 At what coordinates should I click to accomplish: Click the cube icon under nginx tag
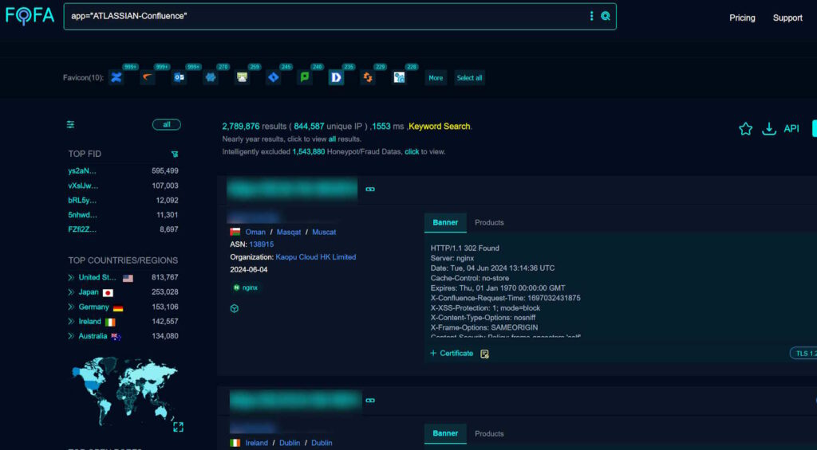pyautogui.click(x=235, y=308)
